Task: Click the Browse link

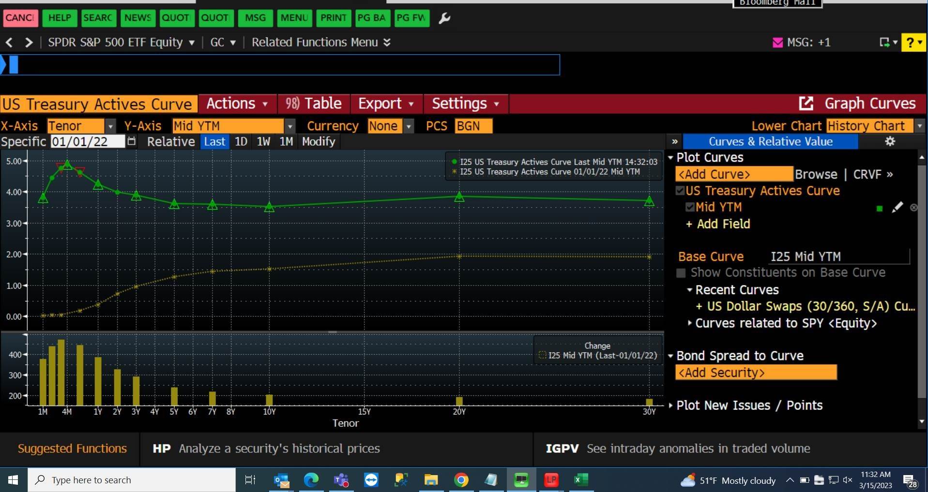Action: [816, 174]
